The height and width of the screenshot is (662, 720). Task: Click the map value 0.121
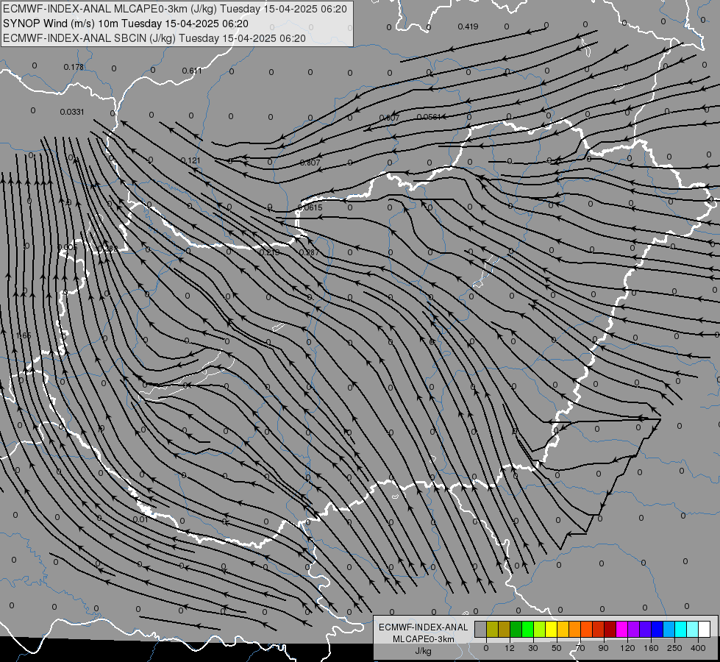coord(190,161)
